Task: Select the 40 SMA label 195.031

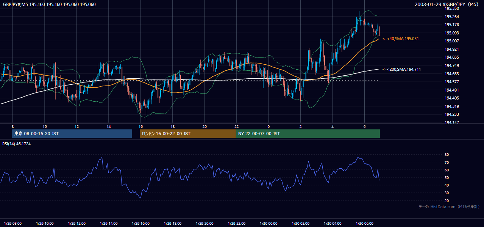Action: click(x=401, y=39)
